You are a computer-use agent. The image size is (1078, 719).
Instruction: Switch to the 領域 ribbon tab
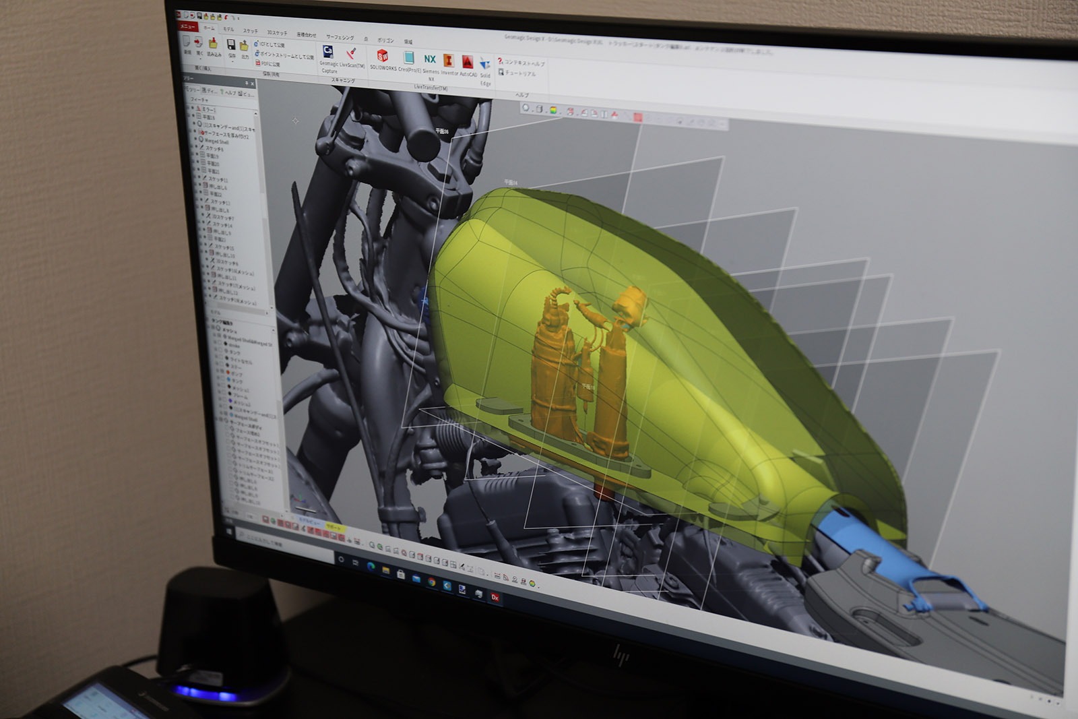coord(408,42)
